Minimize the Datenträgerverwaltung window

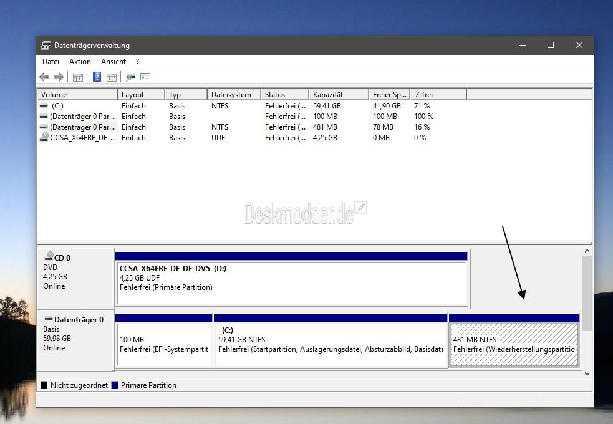[523, 46]
